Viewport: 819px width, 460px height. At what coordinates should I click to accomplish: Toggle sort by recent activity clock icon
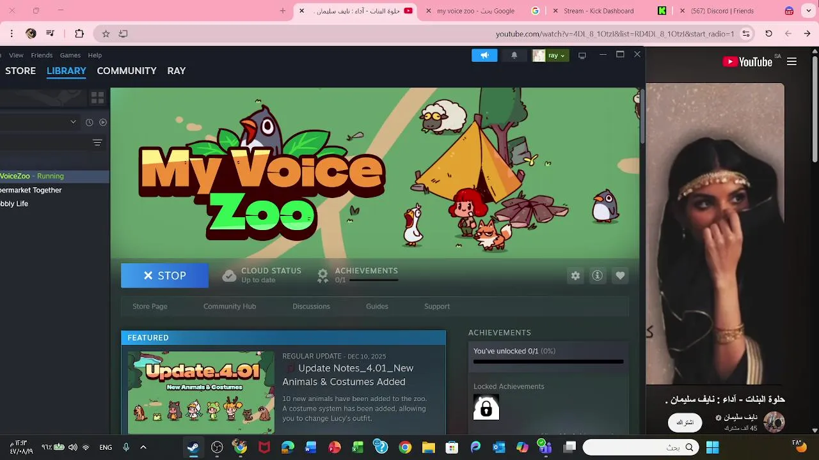coord(89,122)
